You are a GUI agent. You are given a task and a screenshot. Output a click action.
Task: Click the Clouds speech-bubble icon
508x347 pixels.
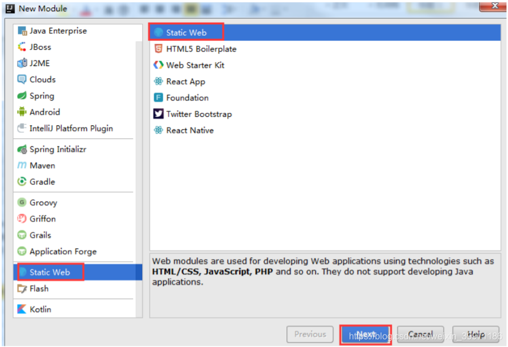(x=22, y=80)
